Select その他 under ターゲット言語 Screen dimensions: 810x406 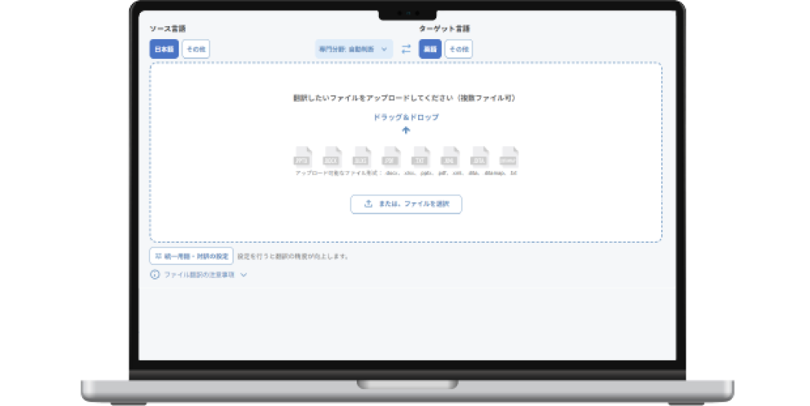(x=459, y=49)
